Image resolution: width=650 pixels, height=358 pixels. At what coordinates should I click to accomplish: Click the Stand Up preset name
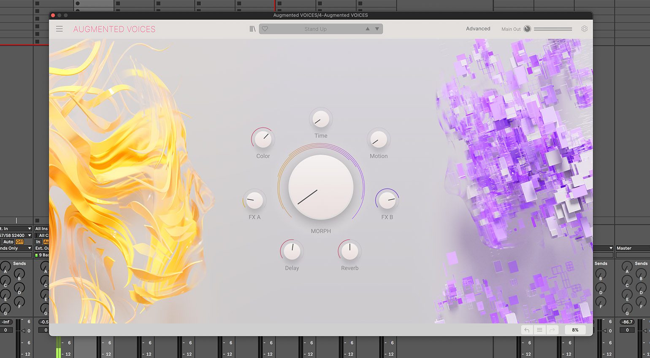(x=316, y=29)
